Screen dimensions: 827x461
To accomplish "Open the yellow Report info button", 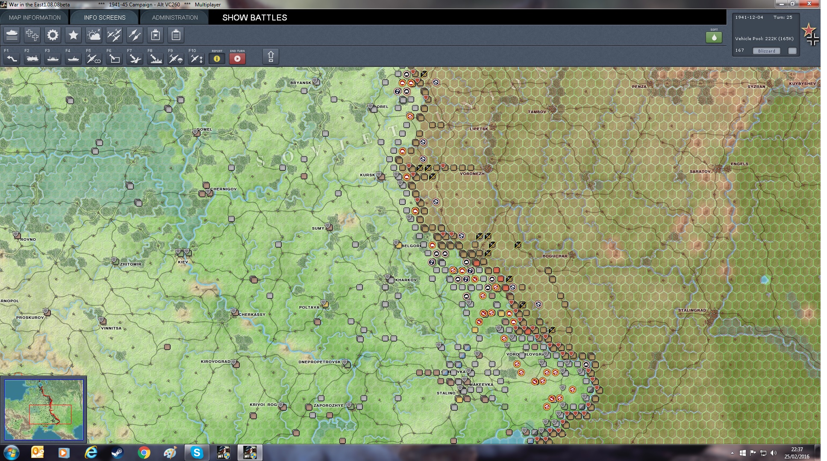I will [217, 58].
